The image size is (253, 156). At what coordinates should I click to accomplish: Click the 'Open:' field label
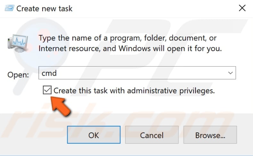(x=18, y=75)
